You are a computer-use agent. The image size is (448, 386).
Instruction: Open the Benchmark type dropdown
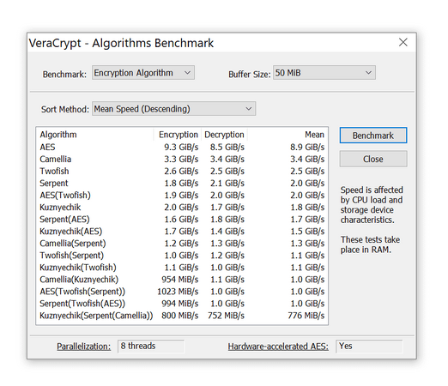pyautogui.click(x=143, y=73)
